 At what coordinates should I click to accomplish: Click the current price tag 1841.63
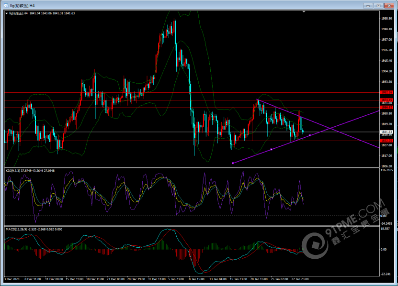coord(387,132)
